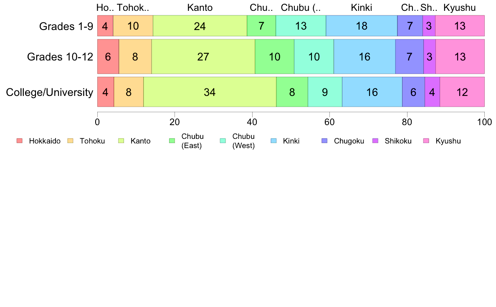
Task: Click the Shikoku legend text label
Action: point(398,141)
